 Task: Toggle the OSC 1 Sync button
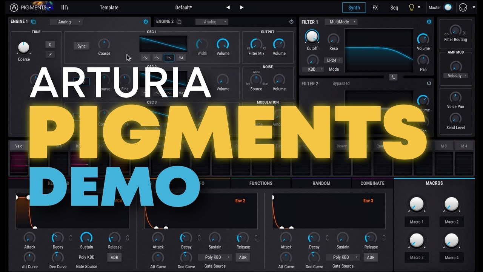[x=82, y=46]
